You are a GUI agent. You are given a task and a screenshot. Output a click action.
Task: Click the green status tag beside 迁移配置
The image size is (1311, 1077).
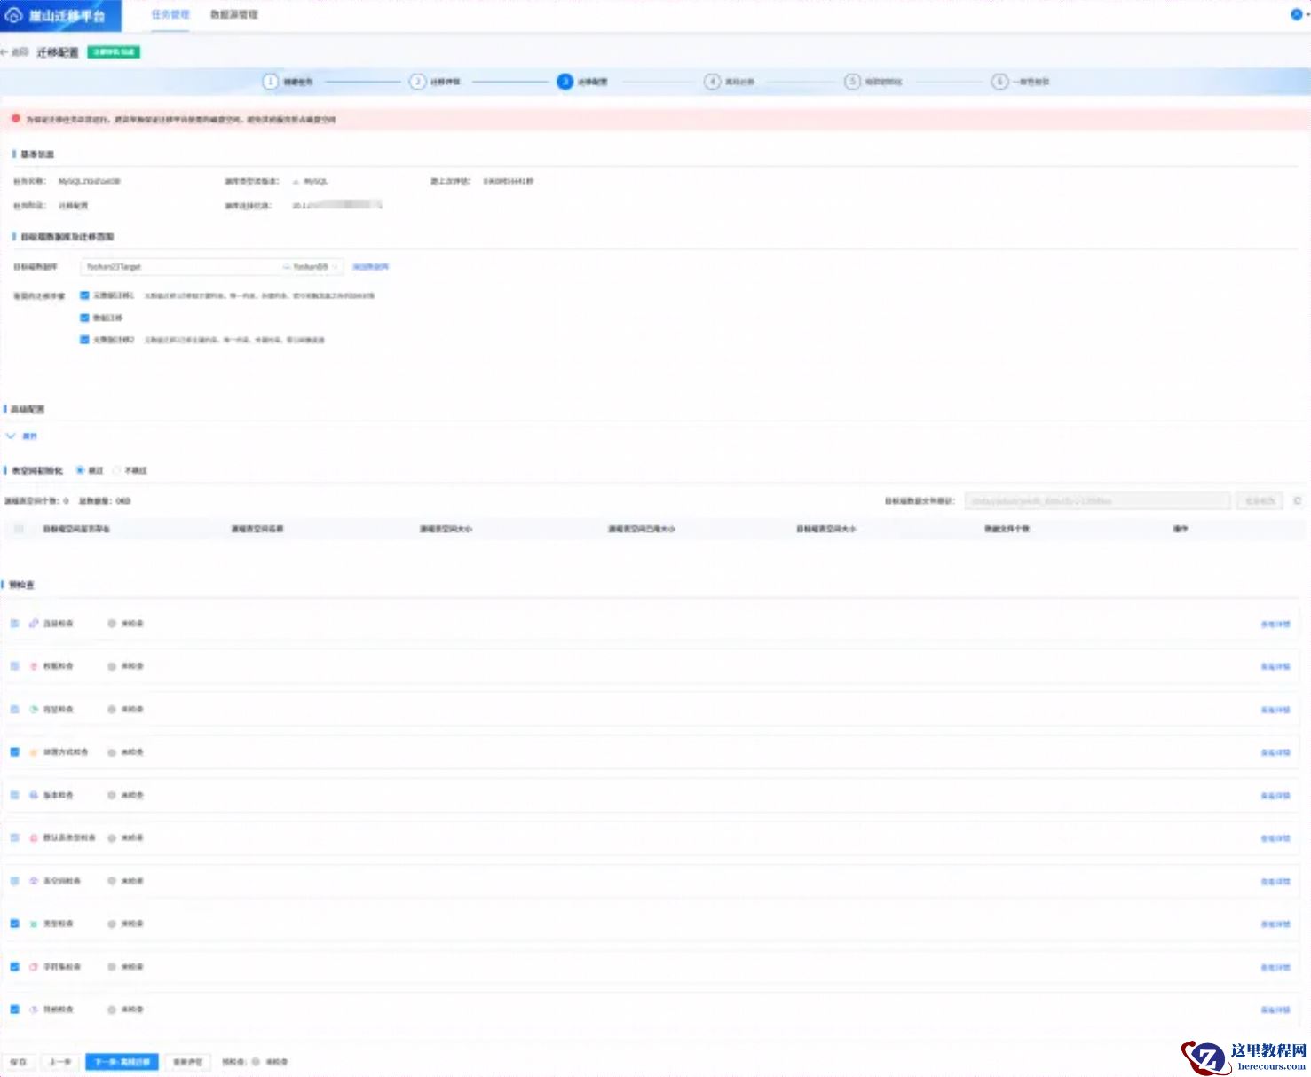pyautogui.click(x=114, y=52)
